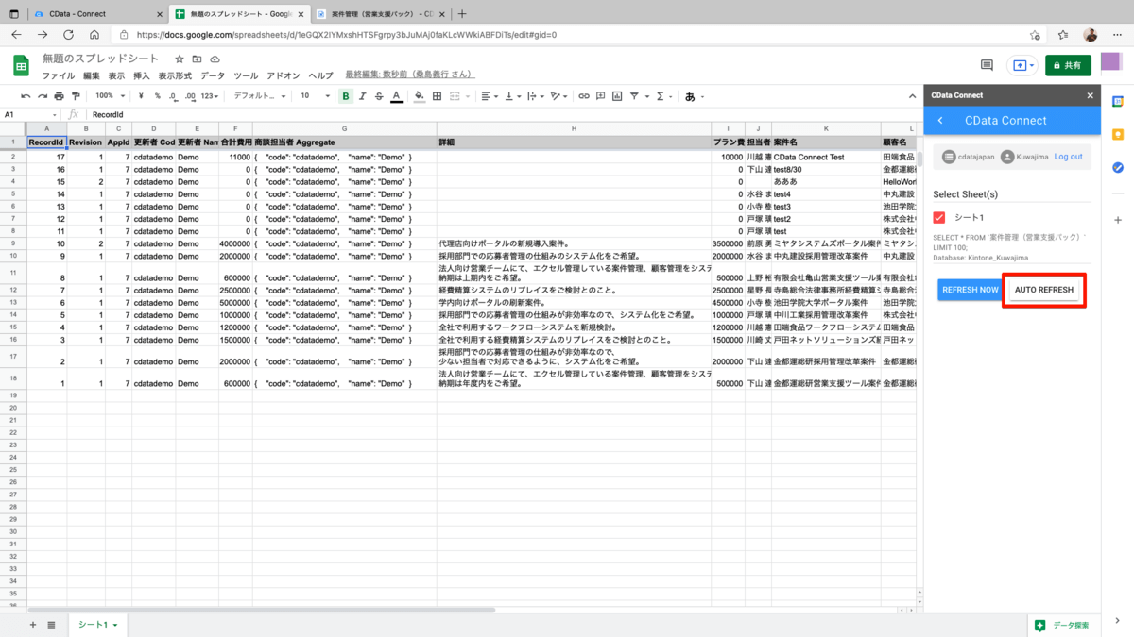The width and height of the screenshot is (1134, 637).
Task: Select the Paint format tool
Action: (75, 96)
